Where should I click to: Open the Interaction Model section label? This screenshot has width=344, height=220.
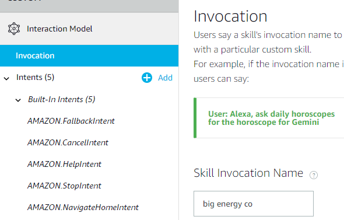tap(59, 29)
